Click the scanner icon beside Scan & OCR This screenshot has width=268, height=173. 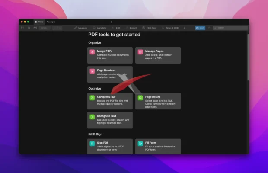click(163, 28)
